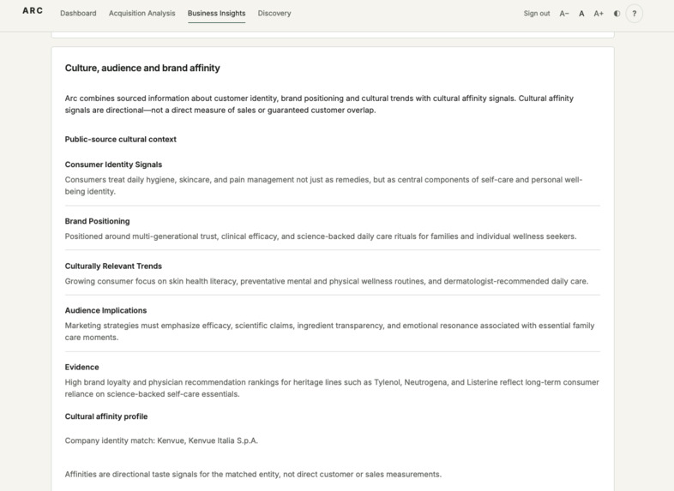Click the 'Evidence' heading
674x491 pixels.
[x=81, y=367]
